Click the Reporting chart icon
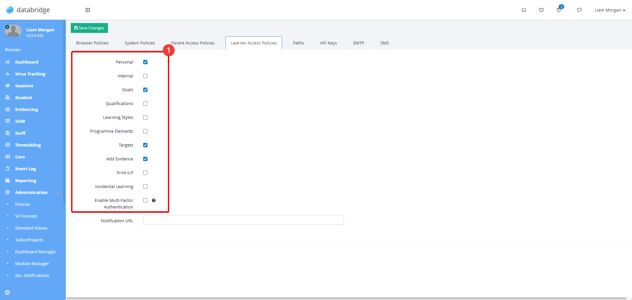This screenshot has height=300, width=632. [x=8, y=180]
